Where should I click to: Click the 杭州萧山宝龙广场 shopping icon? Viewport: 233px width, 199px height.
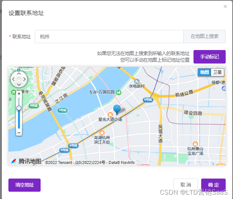pos(195,144)
